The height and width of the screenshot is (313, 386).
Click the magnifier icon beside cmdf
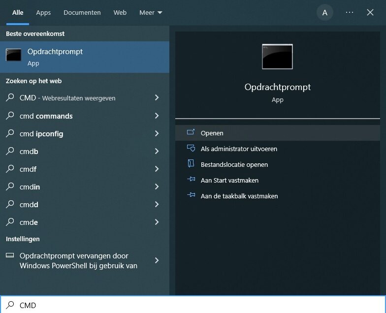[10, 168]
